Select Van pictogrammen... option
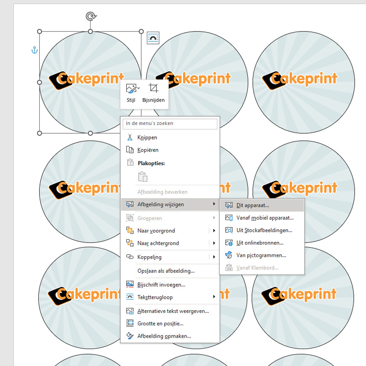The width and height of the screenshot is (366, 366). coord(262,255)
